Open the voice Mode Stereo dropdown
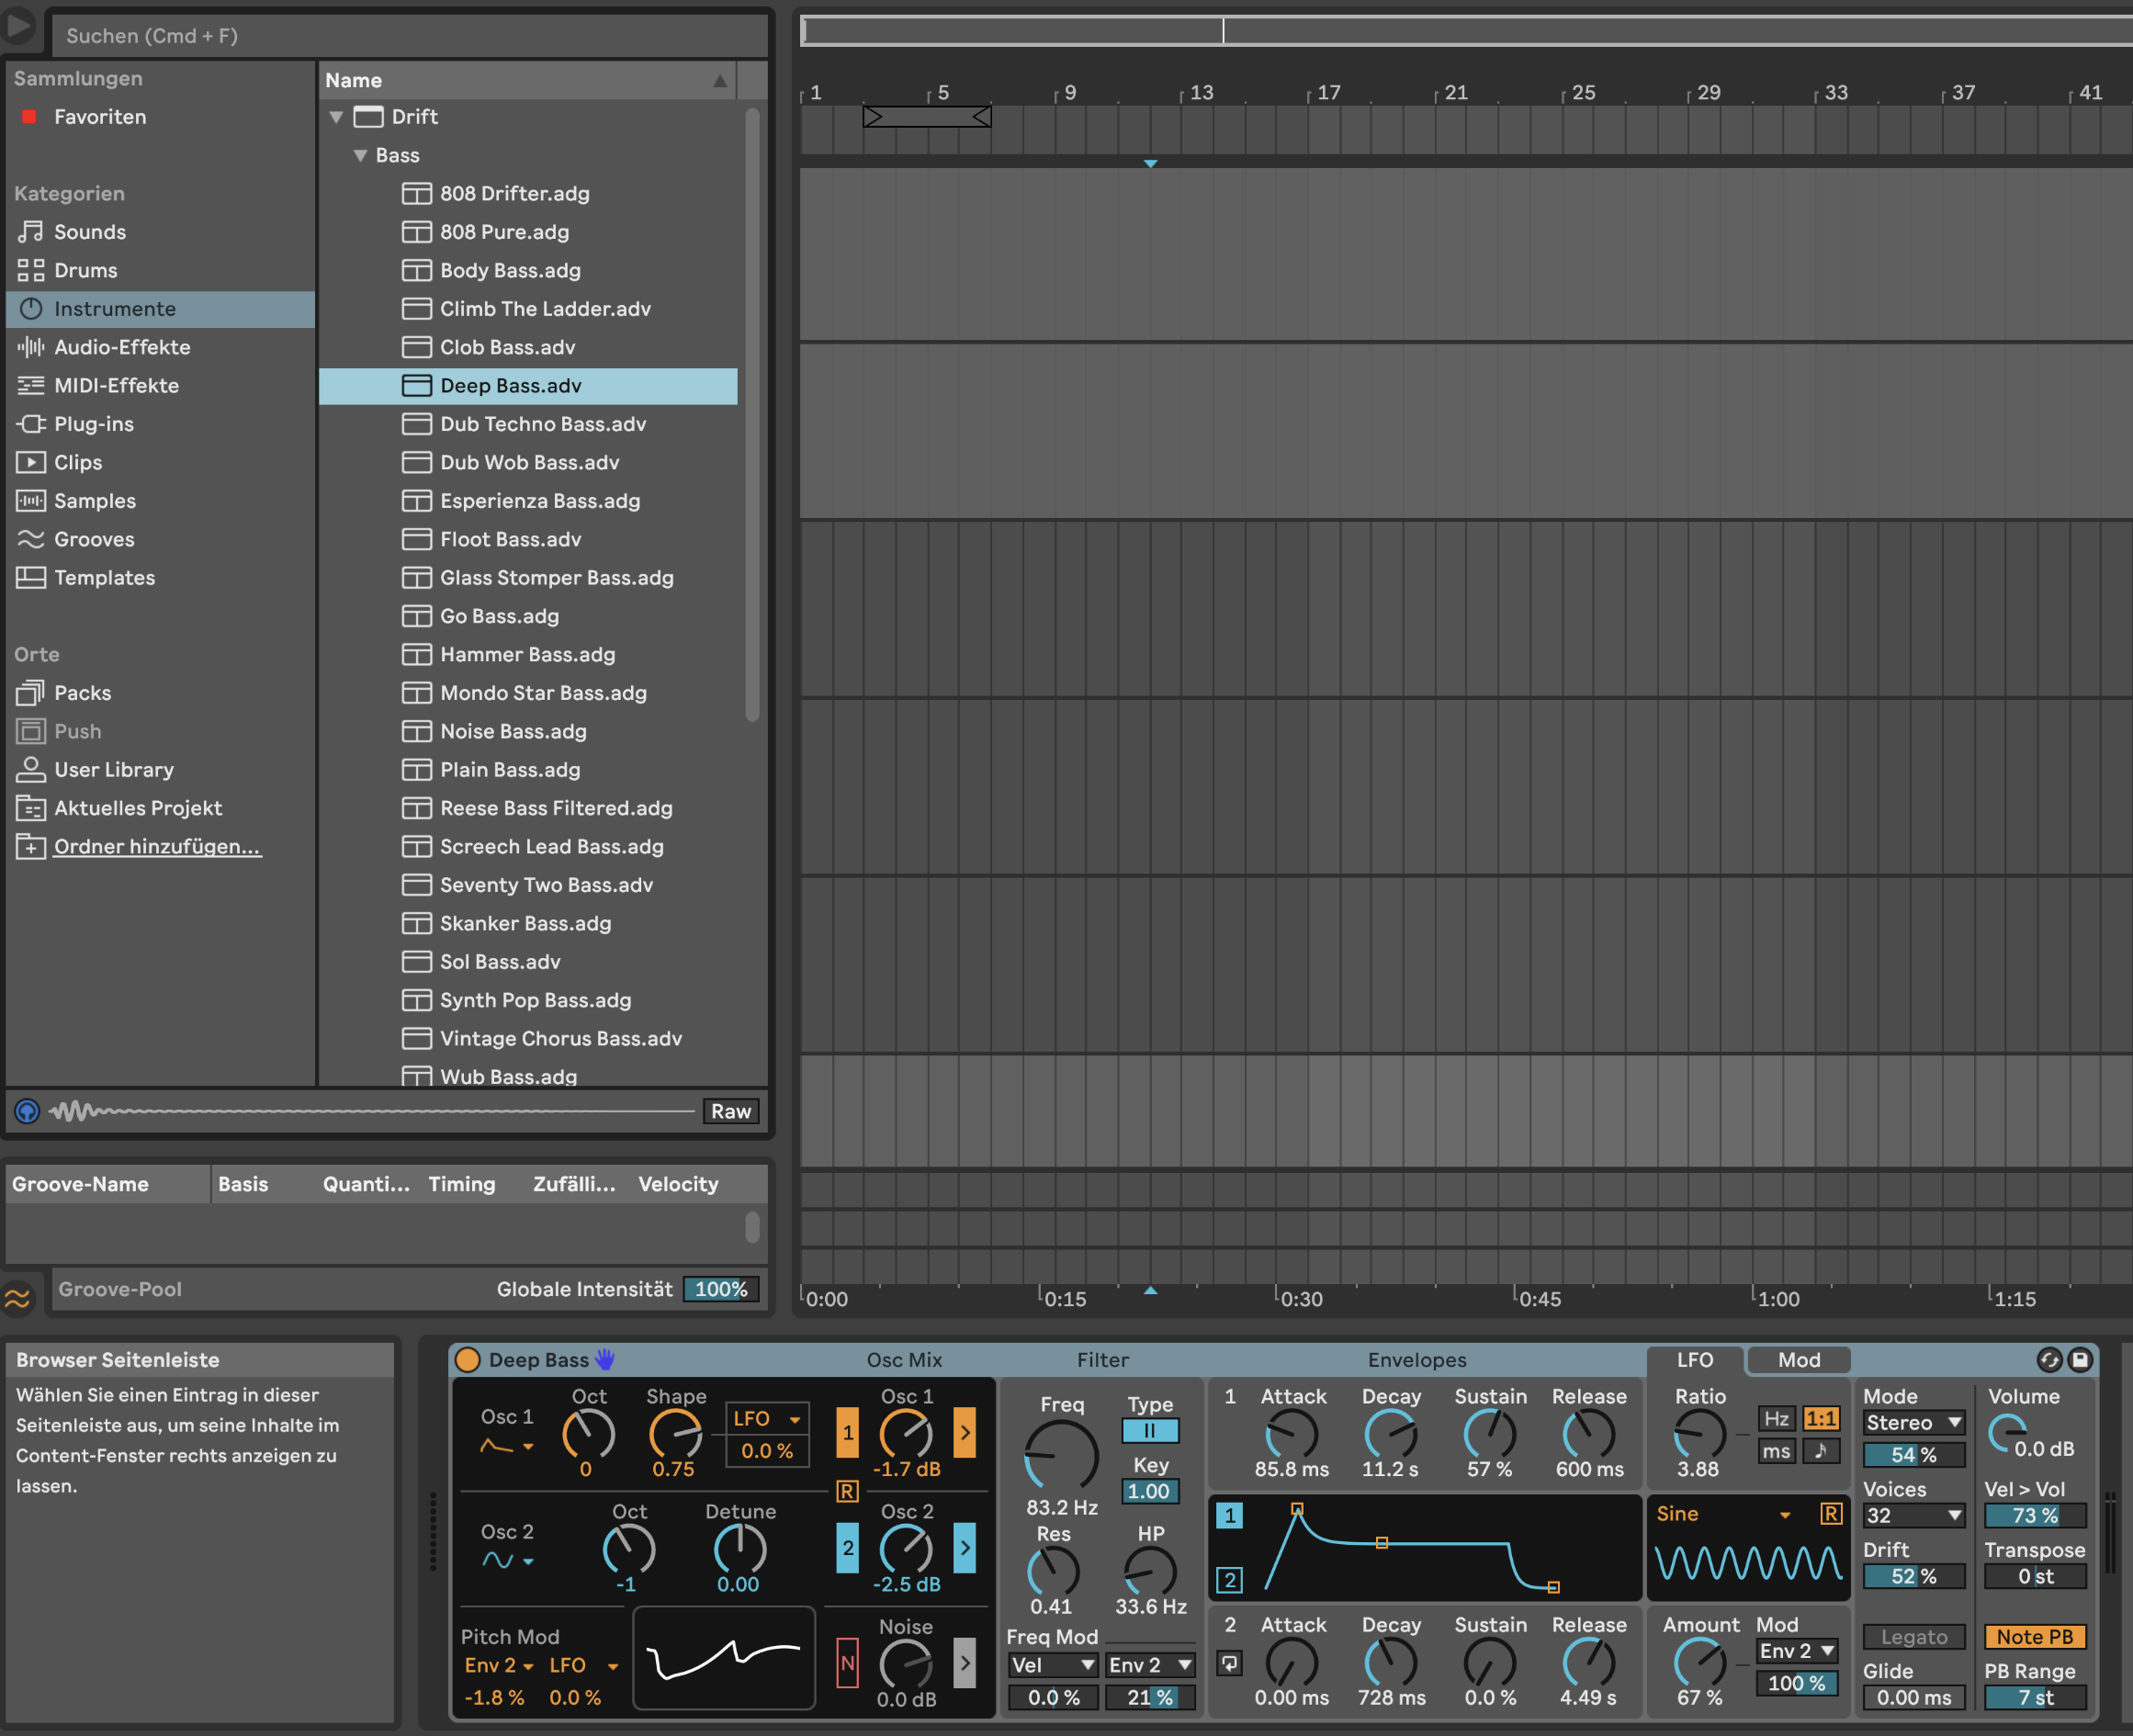 pyautogui.click(x=1914, y=1423)
